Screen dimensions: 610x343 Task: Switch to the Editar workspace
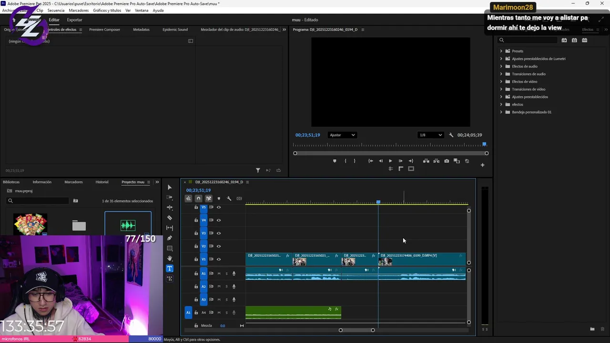click(54, 20)
